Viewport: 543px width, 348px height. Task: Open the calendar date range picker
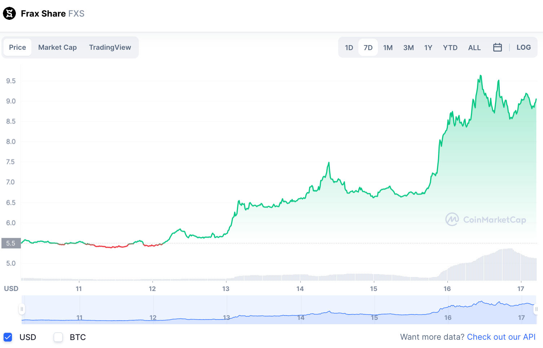pos(498,47)
